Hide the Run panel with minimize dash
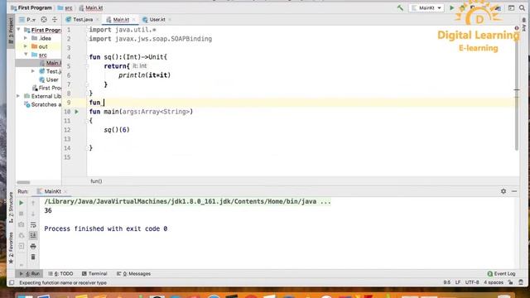The image size is (530, 298). (x=514, y=191)
